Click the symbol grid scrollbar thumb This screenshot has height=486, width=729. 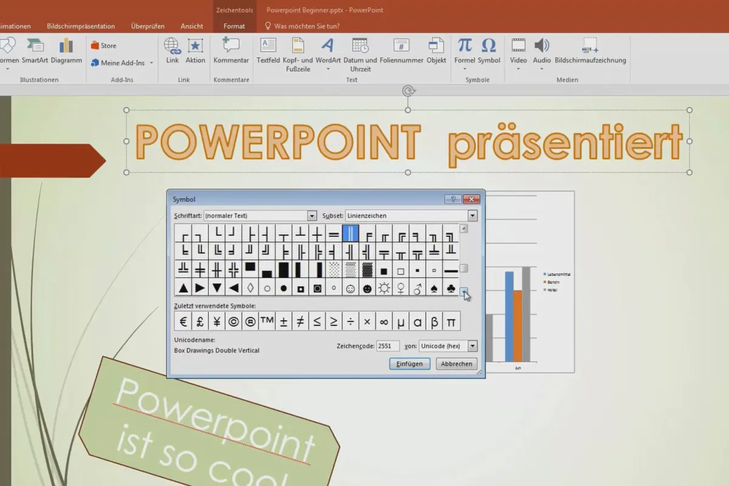464,269
